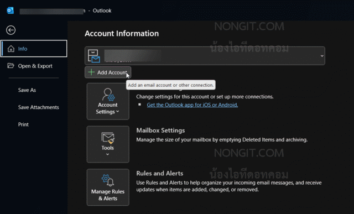Click the back arrow to leave the backstage view
Image resolution: width=354 pixels, height=214 pixels.
[11, 30]
